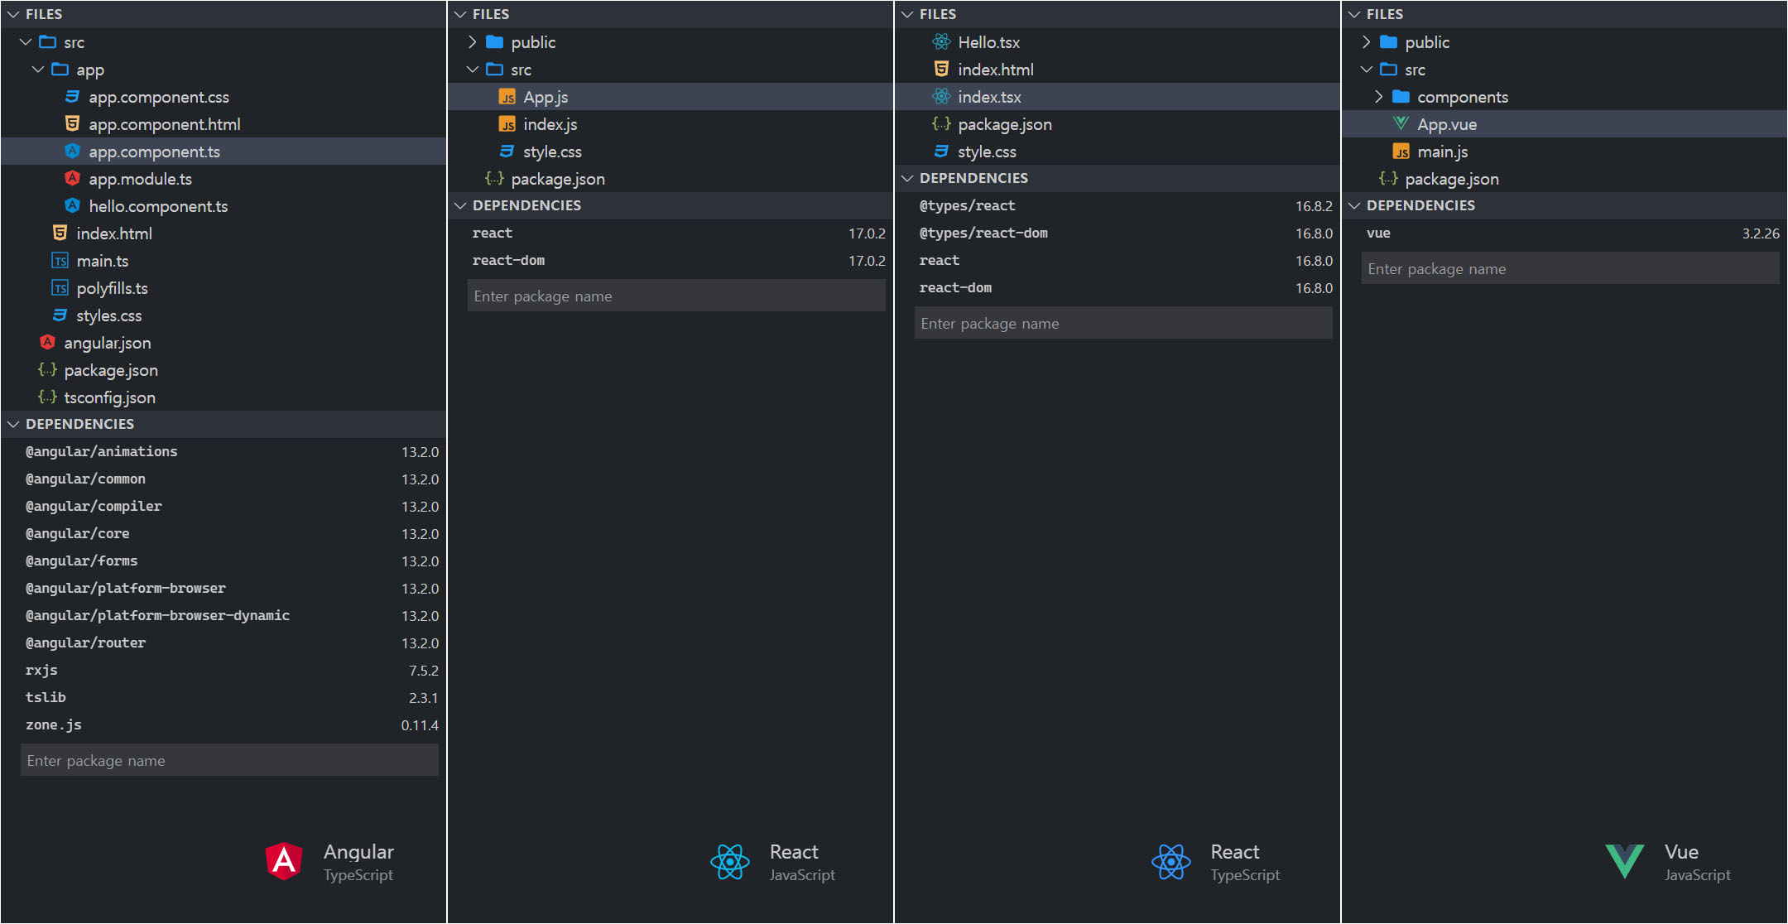1788x924 pixels.
Task: Focus the package name field under react-dom 17.0.2
Action: pos(675,296)
